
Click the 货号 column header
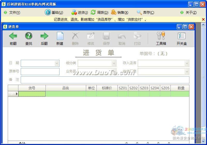[32, 88]
